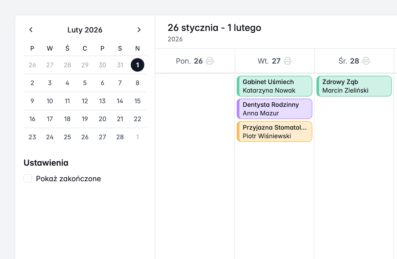The image size is (397, 259).
Task: Select February 28 in the mini calendar
Action: (x=120, y=137)
